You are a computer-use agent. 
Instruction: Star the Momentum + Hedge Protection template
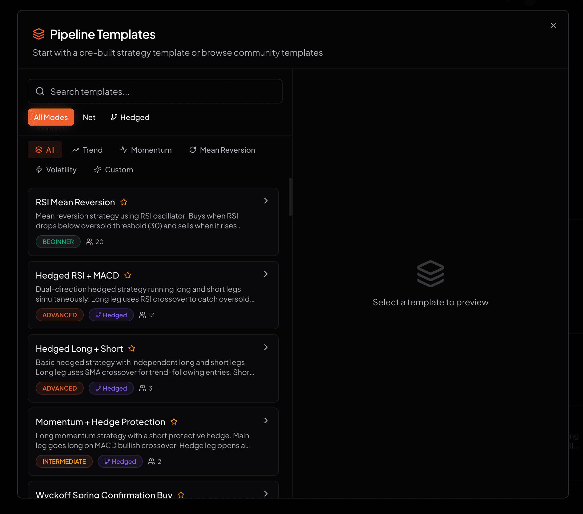174,422
